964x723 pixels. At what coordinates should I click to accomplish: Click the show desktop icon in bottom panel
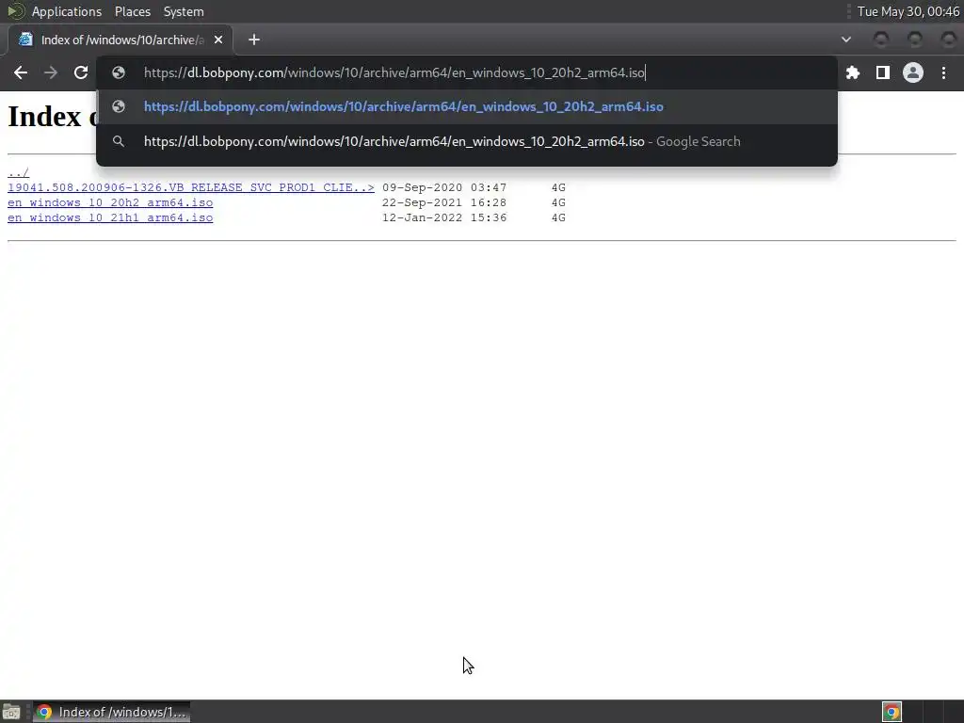pos(11,712)
